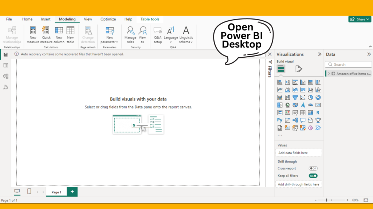This screenshot has width=373, height=209.
Task: Open the View ribbon tab
Action: click(88, 19)
